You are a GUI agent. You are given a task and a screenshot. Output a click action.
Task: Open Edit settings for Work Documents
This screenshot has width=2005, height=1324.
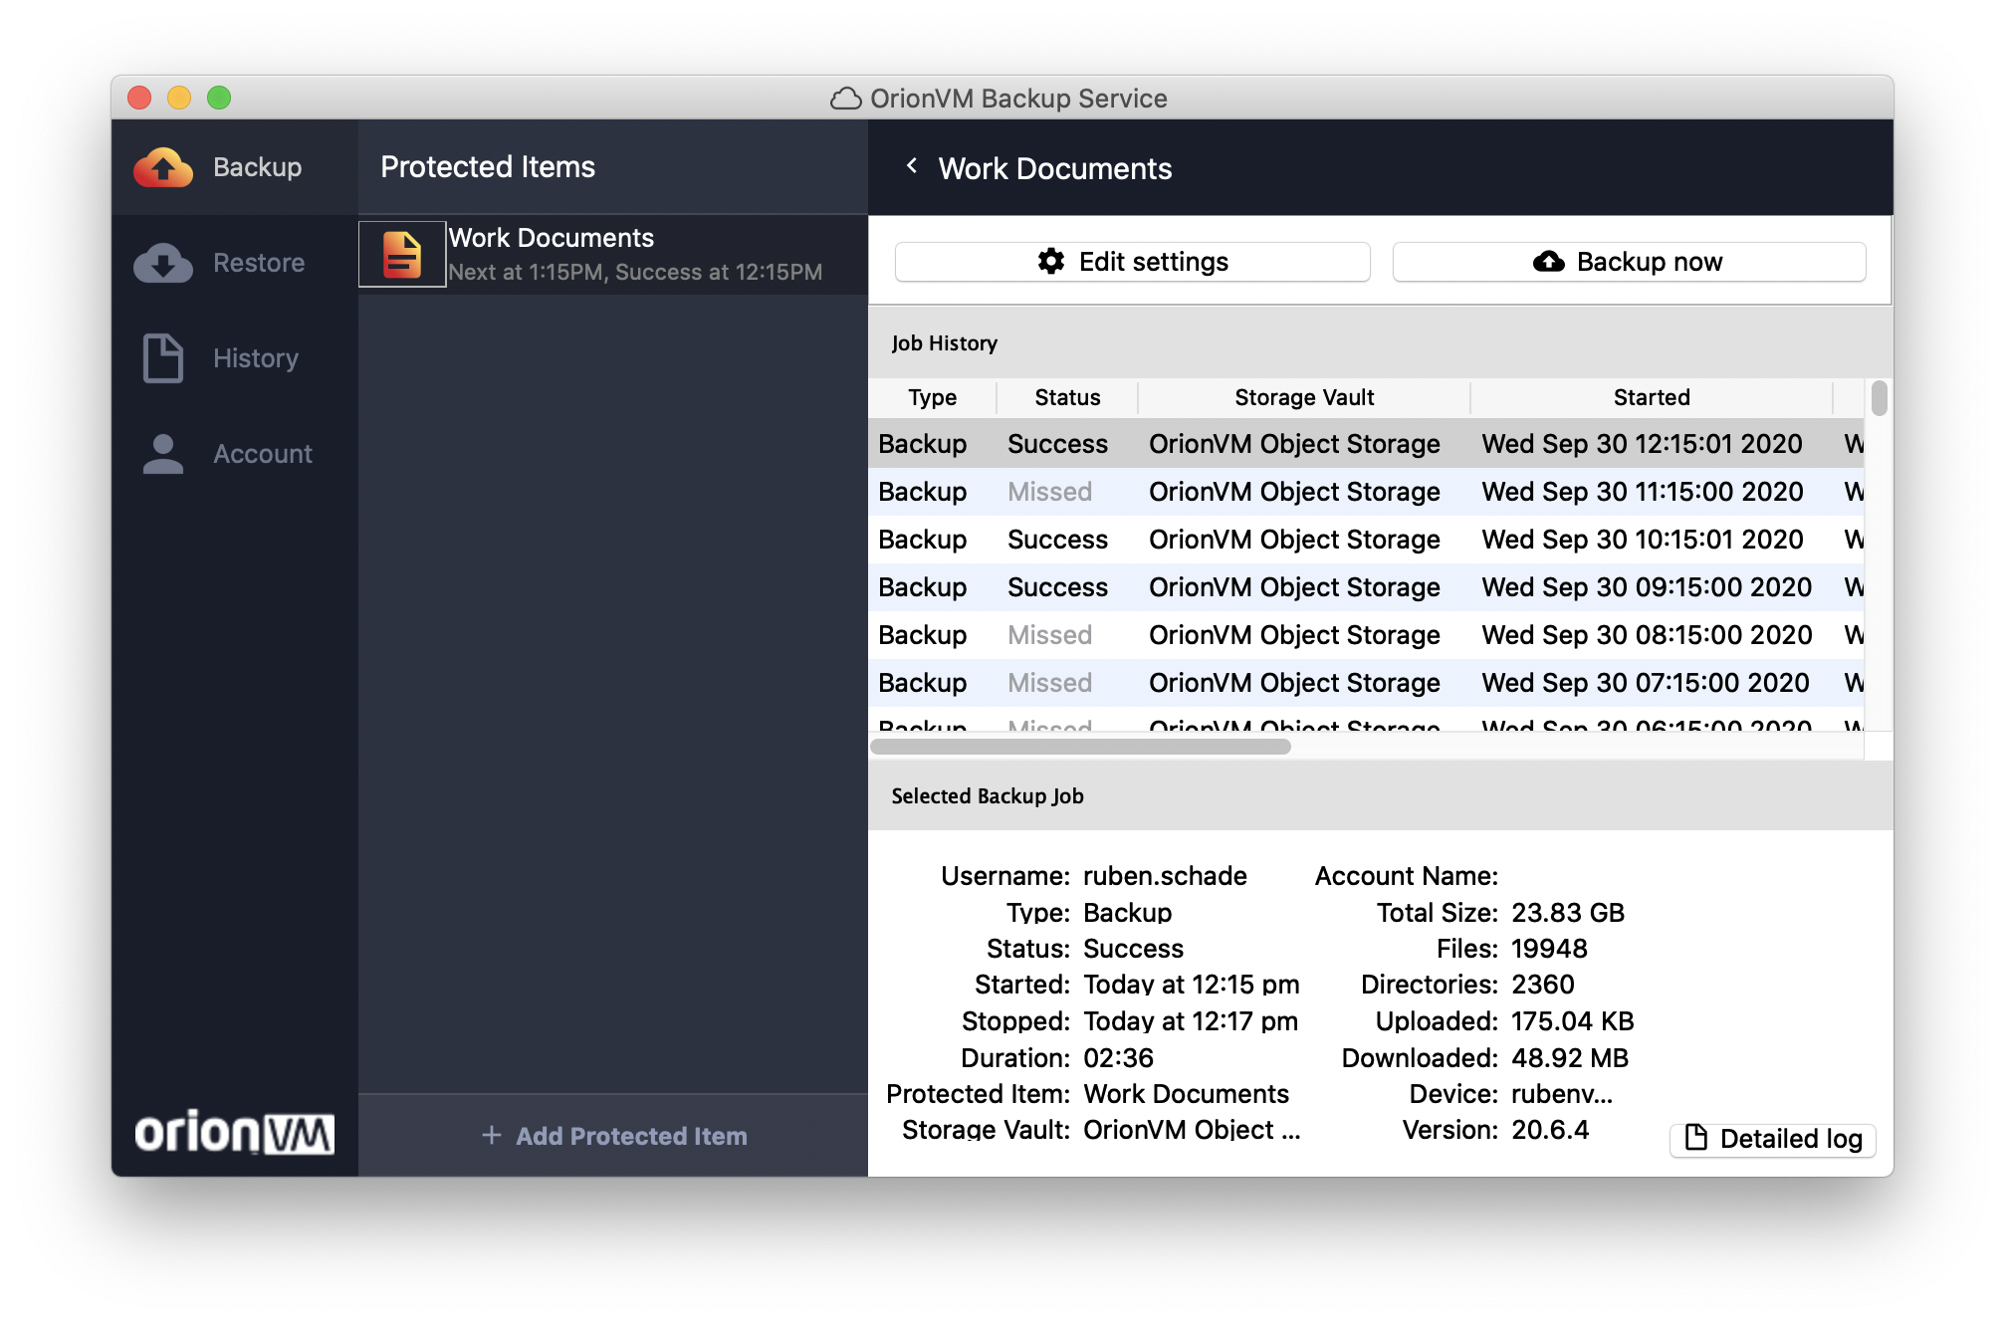tap(1133, 262)
